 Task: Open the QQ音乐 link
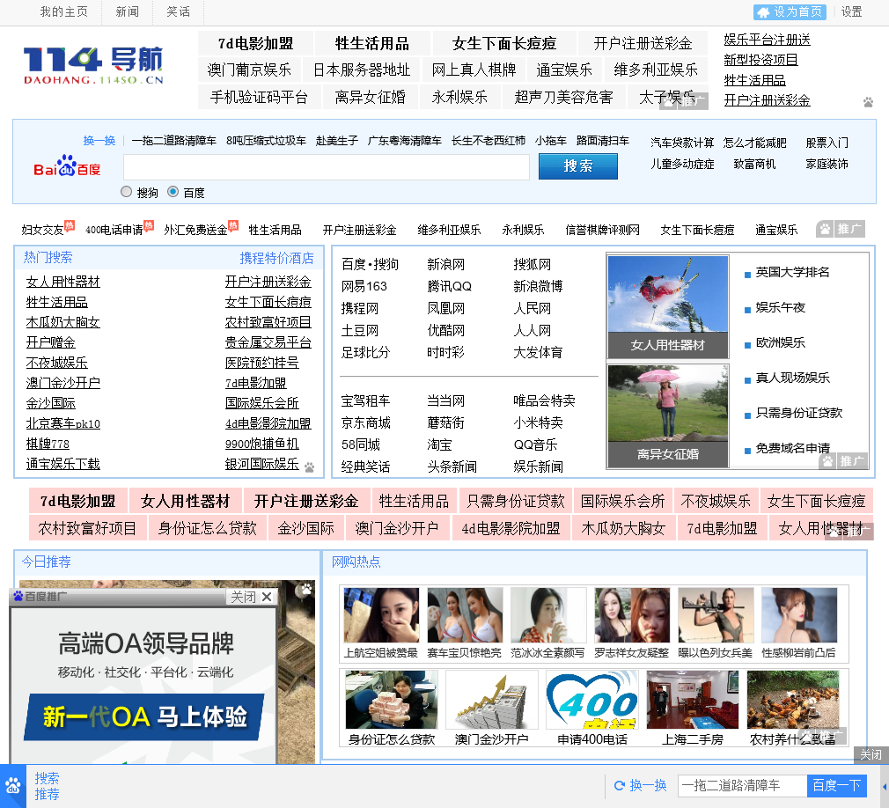(535, 445)
